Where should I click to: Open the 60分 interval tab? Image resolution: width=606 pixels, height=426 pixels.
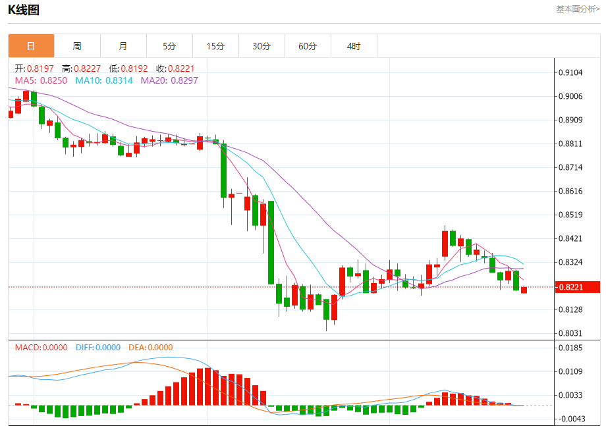click(308, 46)
